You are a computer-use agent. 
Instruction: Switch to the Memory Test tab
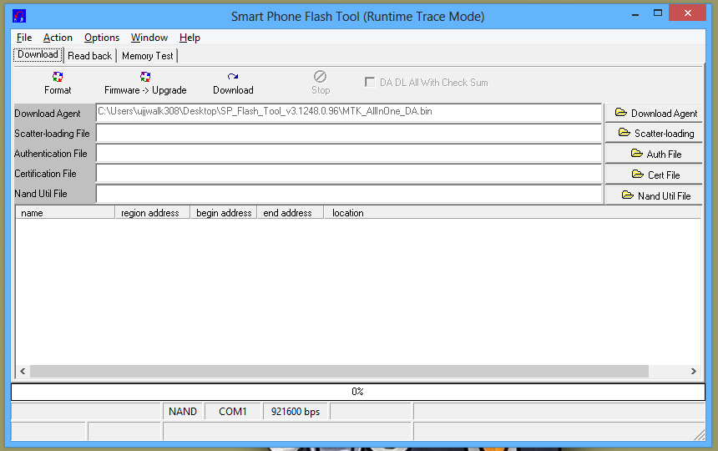148,56
